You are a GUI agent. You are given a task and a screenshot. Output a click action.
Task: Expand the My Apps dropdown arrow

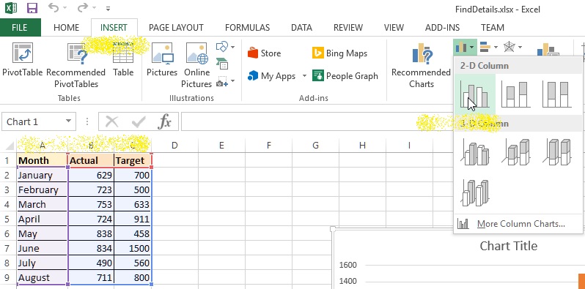304,76
